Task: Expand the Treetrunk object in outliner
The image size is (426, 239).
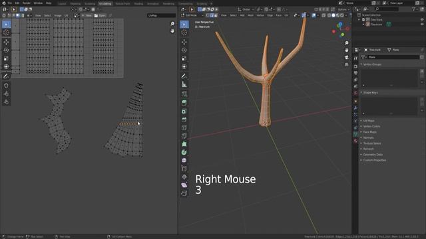Action: click(x=363, y=25)
